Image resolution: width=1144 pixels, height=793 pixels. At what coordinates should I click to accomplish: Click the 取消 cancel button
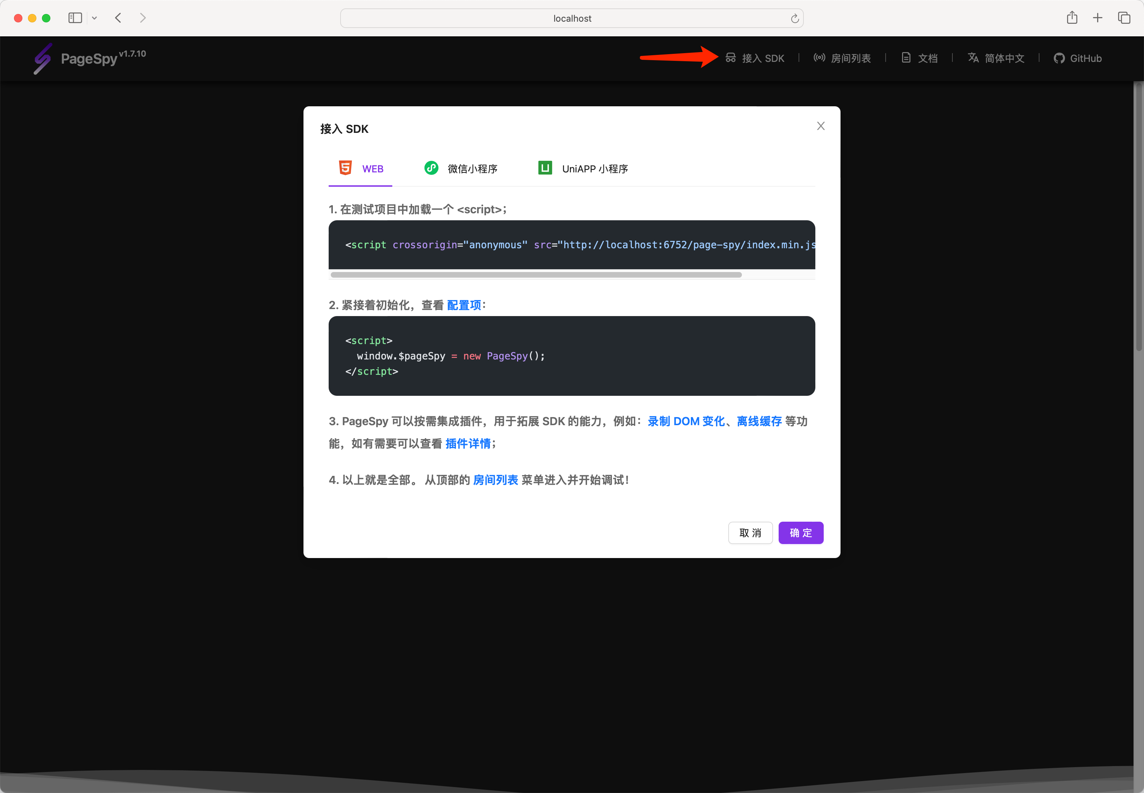tap(750, 533)
